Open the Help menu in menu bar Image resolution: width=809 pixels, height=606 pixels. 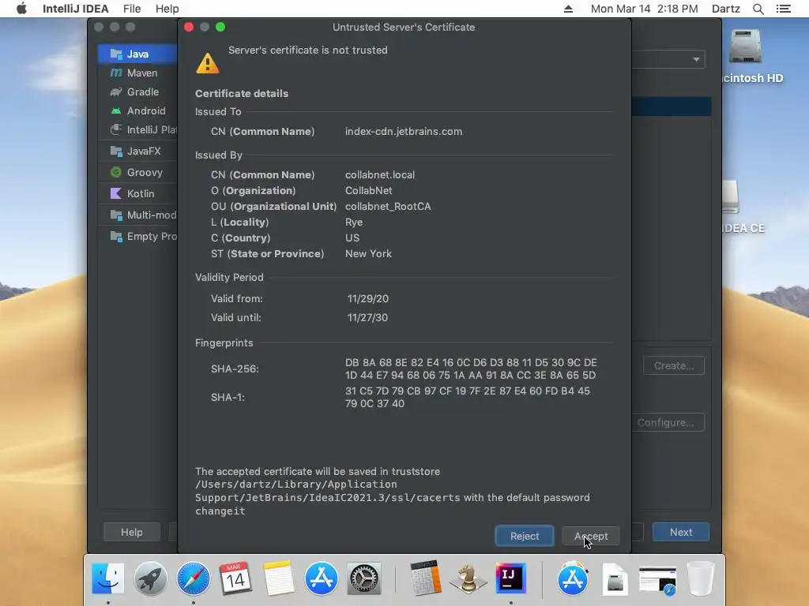pos(167,9)
